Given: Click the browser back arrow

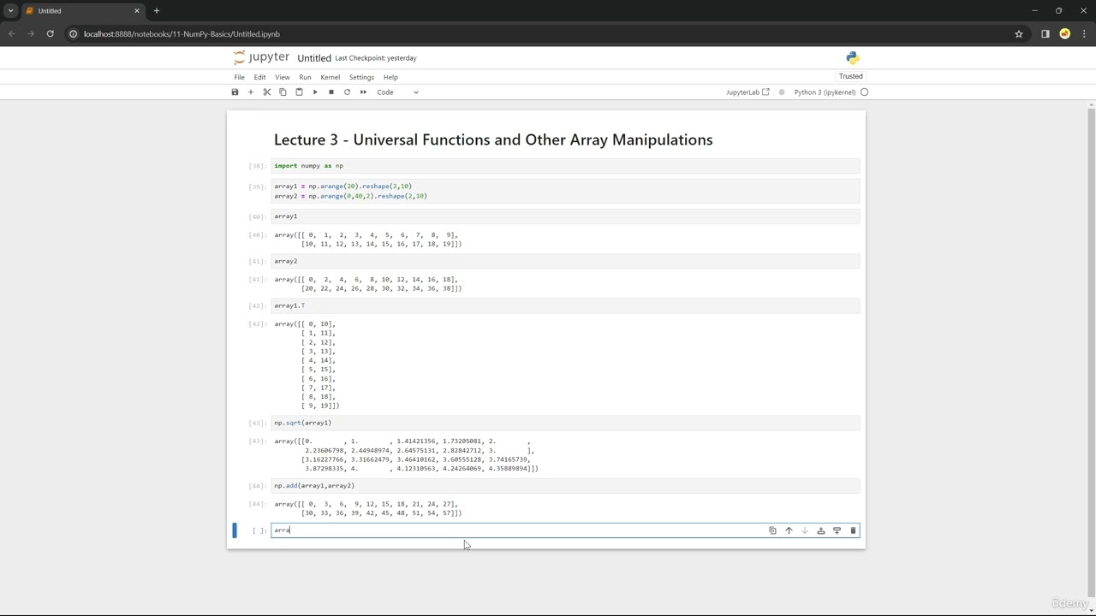Looking at the screenshot, I should [x=12, y=34].
